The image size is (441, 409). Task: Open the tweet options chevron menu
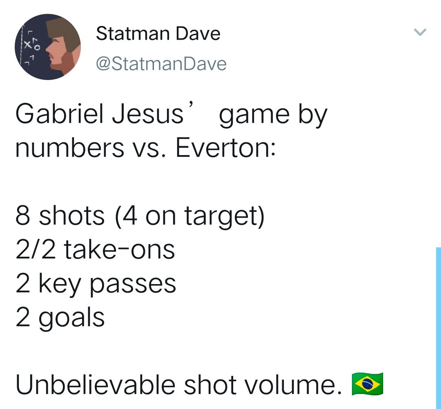click(x=420, y=32)
